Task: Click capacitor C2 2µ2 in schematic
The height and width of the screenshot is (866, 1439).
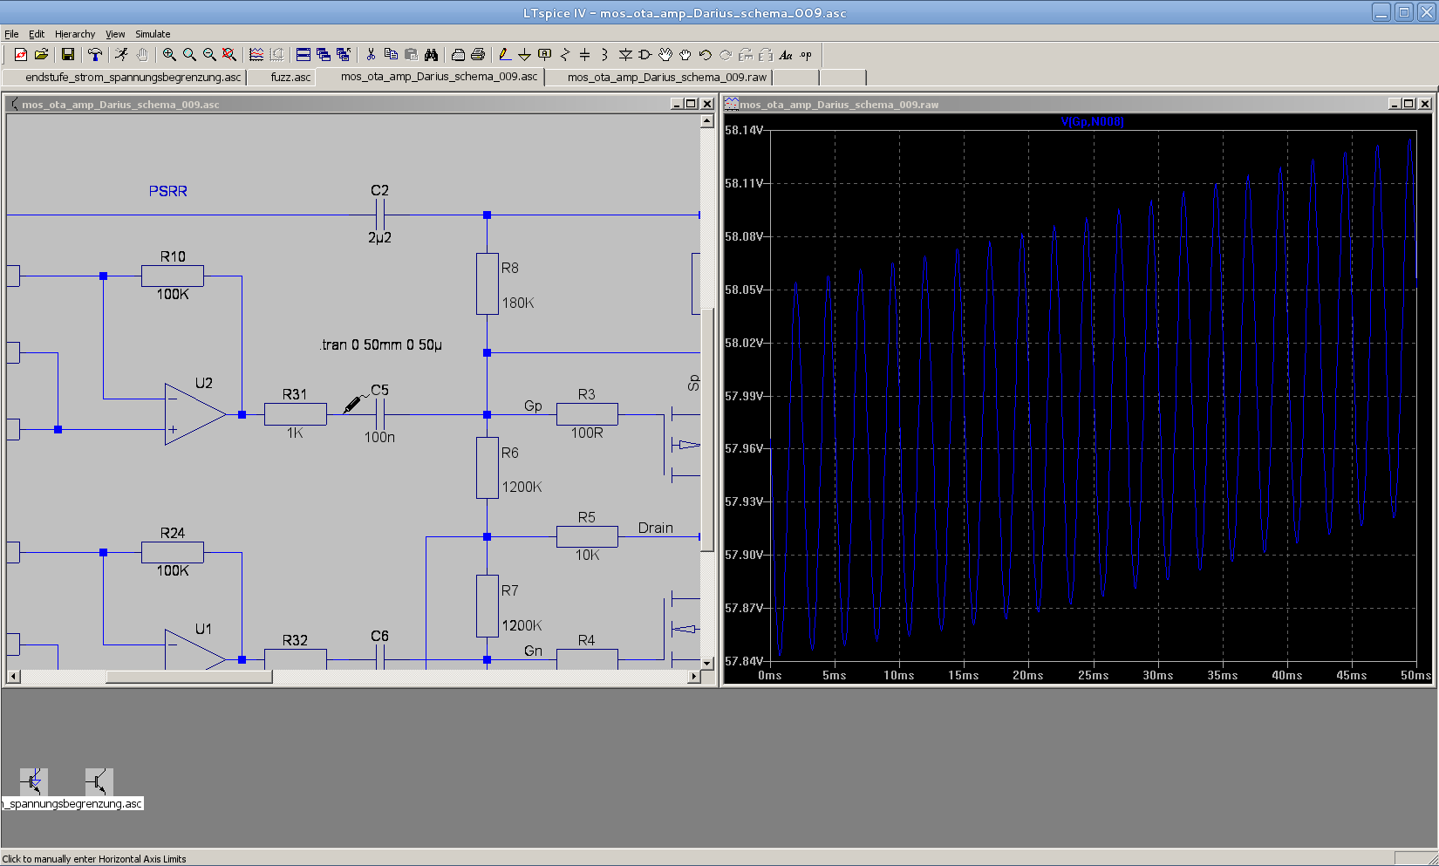Action: pyautogui.click(x=379, y=214)
